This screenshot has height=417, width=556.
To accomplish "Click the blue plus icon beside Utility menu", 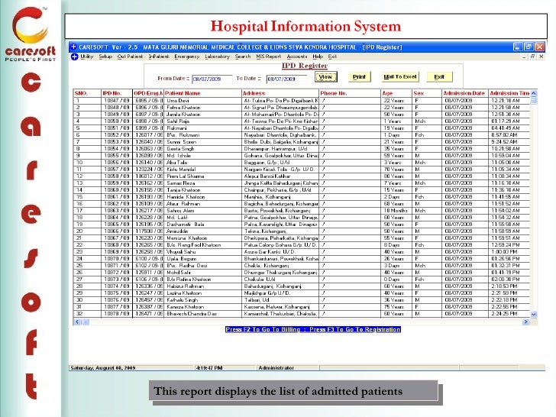I will pyautogui.click(x=75, y=57).
